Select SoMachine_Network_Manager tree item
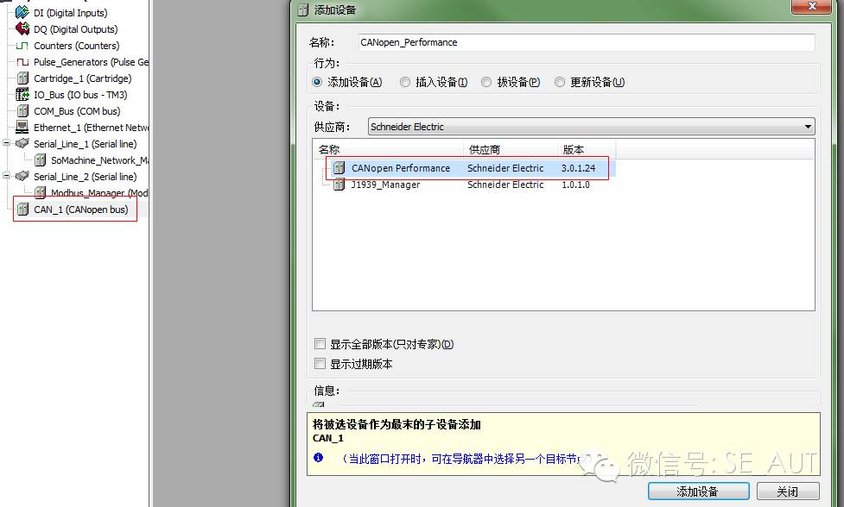Viewport: 844px width, 507px height. [x=99, y=160]
